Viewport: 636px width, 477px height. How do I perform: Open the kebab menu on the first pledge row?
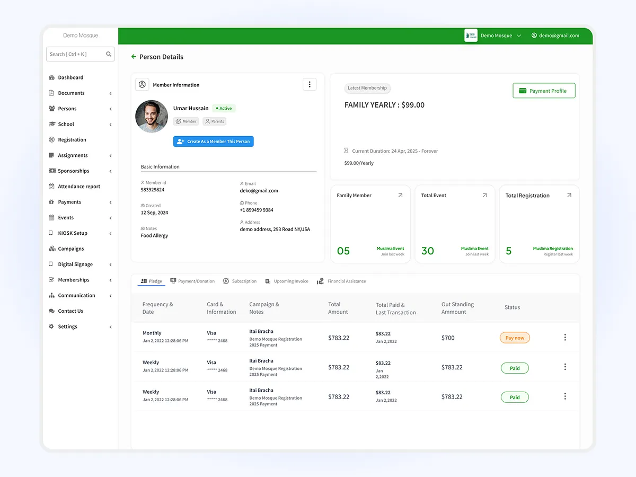[565, 337]
